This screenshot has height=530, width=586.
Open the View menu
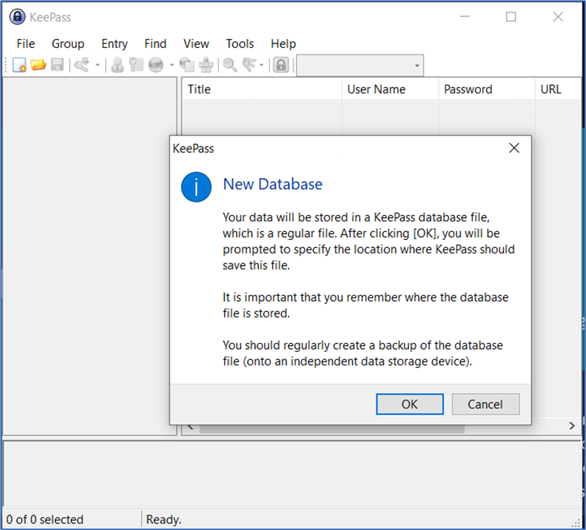point(196,43)
